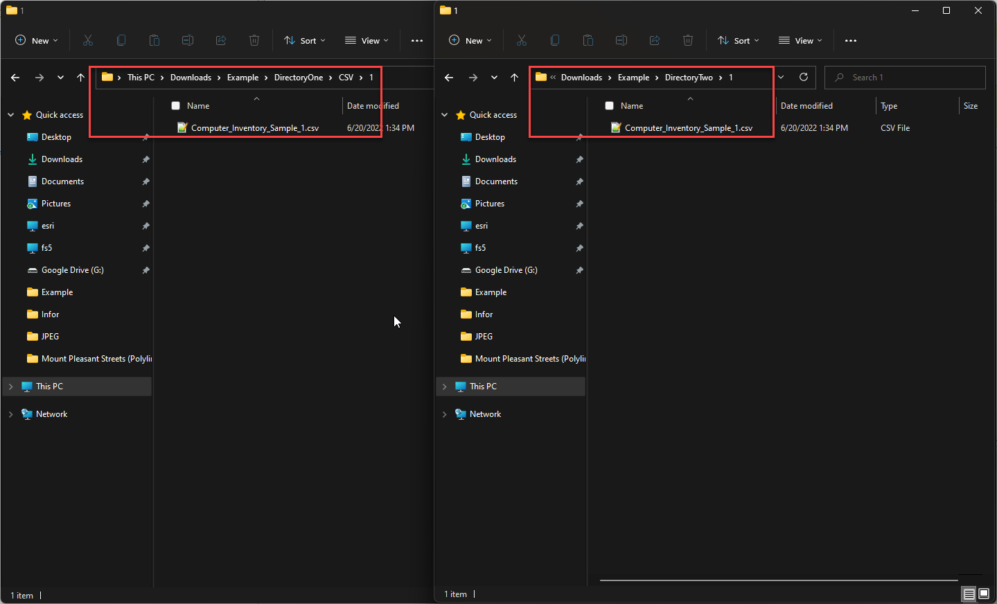Click the Copy icon in right window toolbar
This screenshot has height=604, width=997.
pos(555,40)
